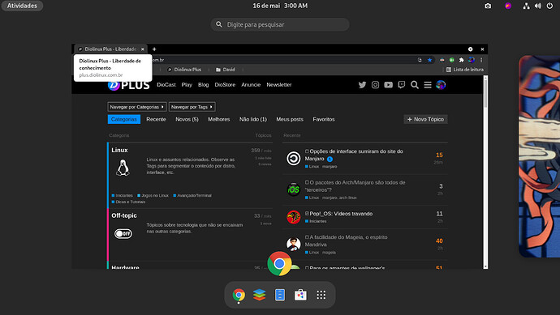Open the YouTube icon in site header
The width and height of the screenshot is (560, 315).
tap(388, 85)
